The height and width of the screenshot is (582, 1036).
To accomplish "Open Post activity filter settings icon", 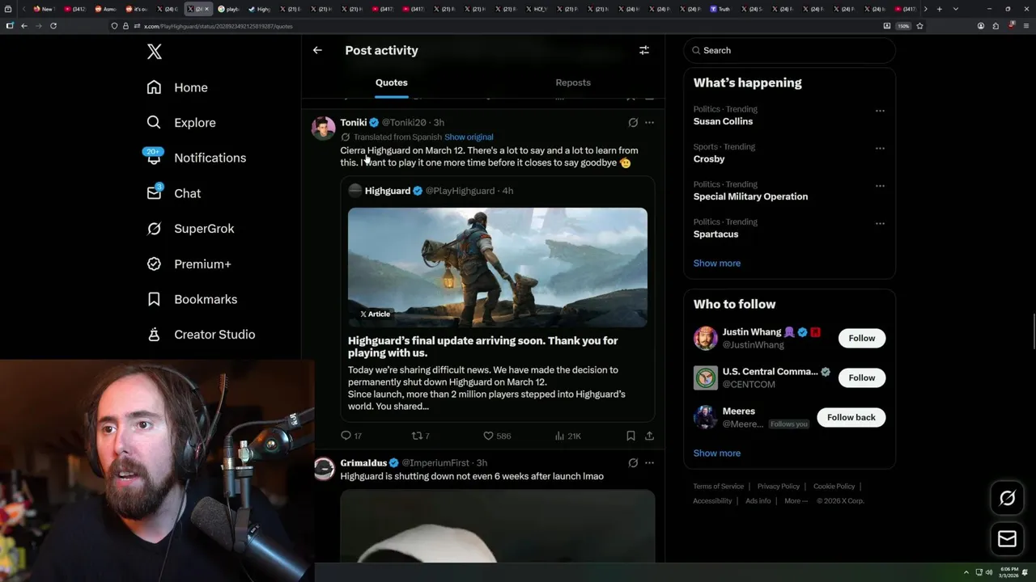I will [x=644, y=50].
